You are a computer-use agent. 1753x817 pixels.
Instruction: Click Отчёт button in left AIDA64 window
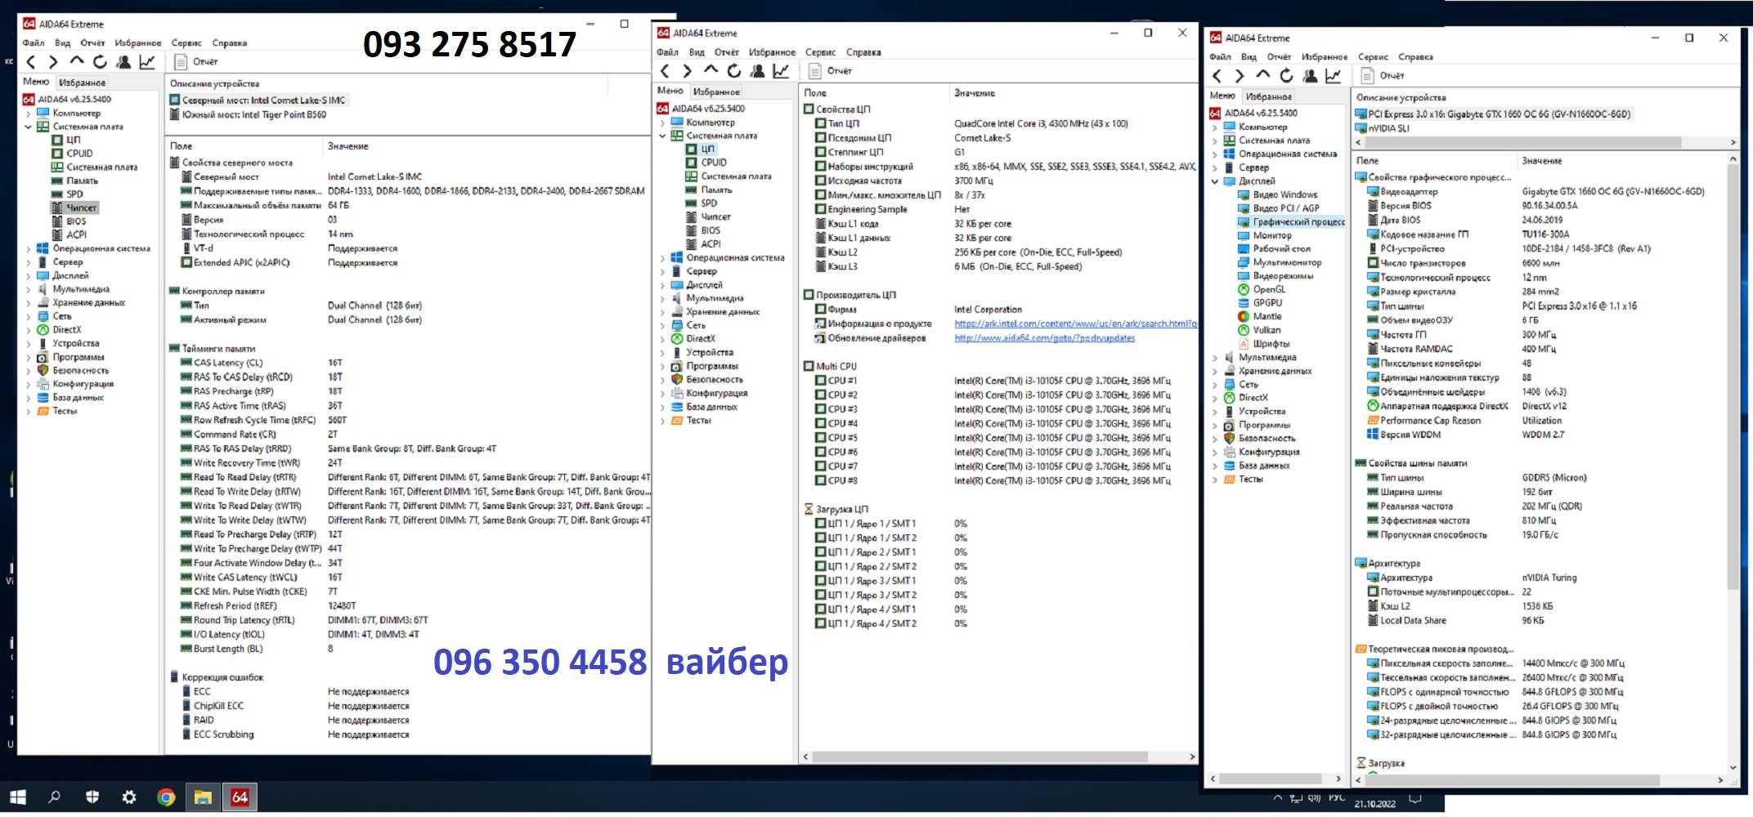click(196, 62)
